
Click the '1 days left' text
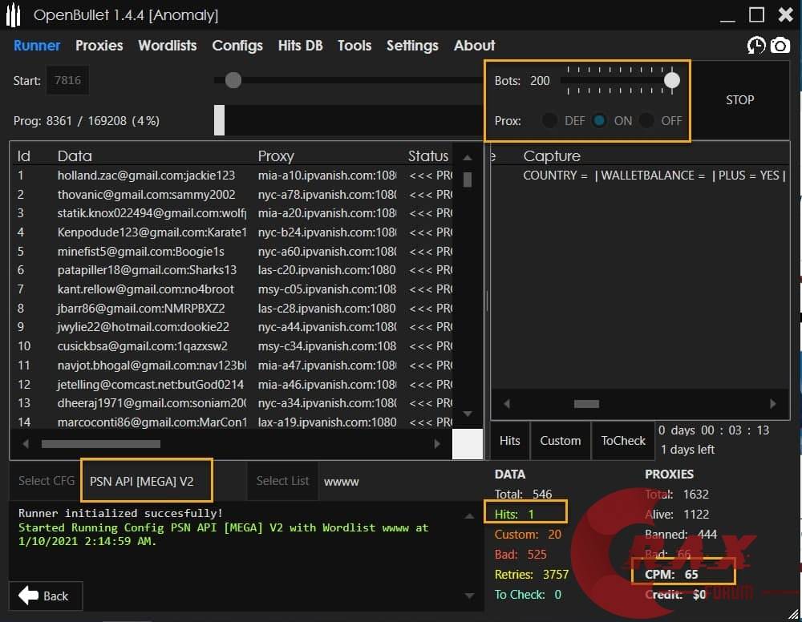pos(687,449)
